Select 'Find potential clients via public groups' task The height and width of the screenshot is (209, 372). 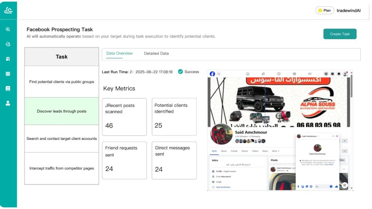62,82
